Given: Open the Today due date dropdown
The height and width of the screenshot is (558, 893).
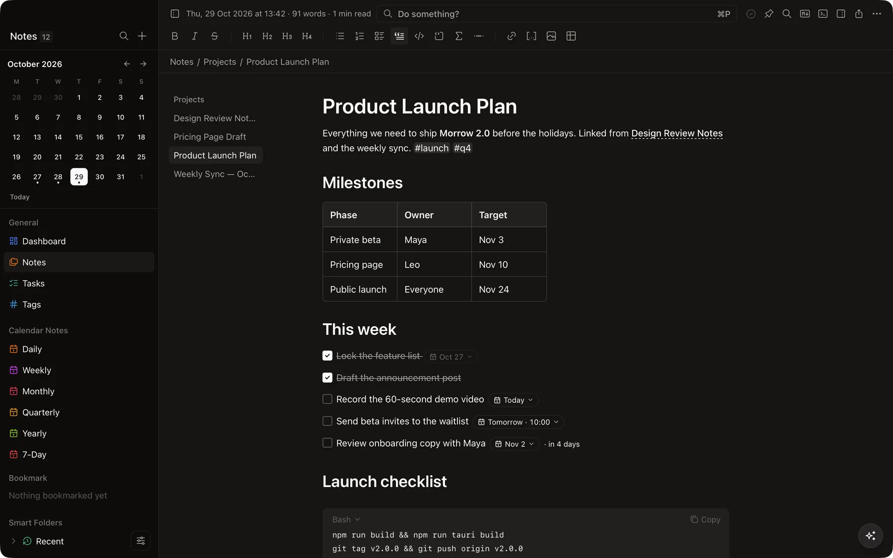Looking at the screenshot, I should 513,400.
